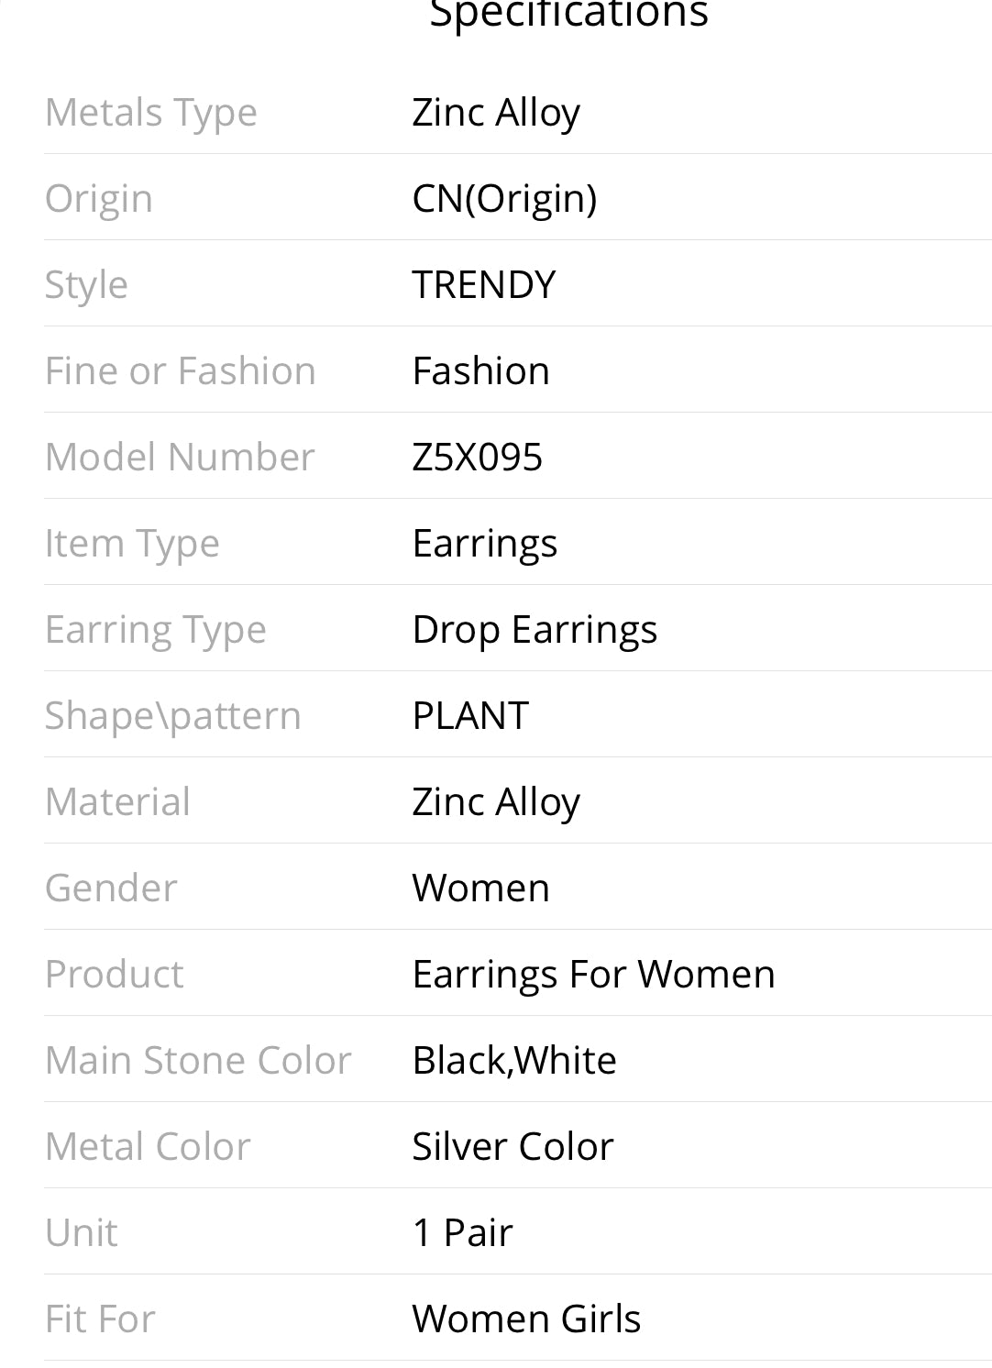Click the Earrings item type value

(484, 544)
